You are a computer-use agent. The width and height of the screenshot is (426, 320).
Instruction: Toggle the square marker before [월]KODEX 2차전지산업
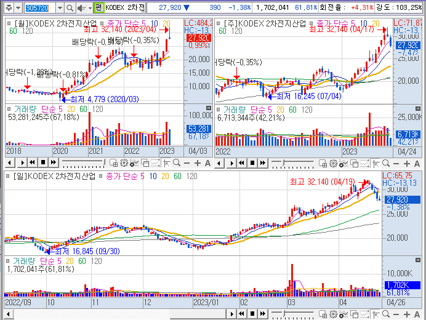(x=9, y=23)
